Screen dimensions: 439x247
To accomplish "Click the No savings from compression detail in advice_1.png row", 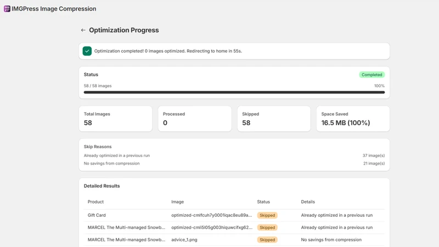I will [x=331, y=240].
